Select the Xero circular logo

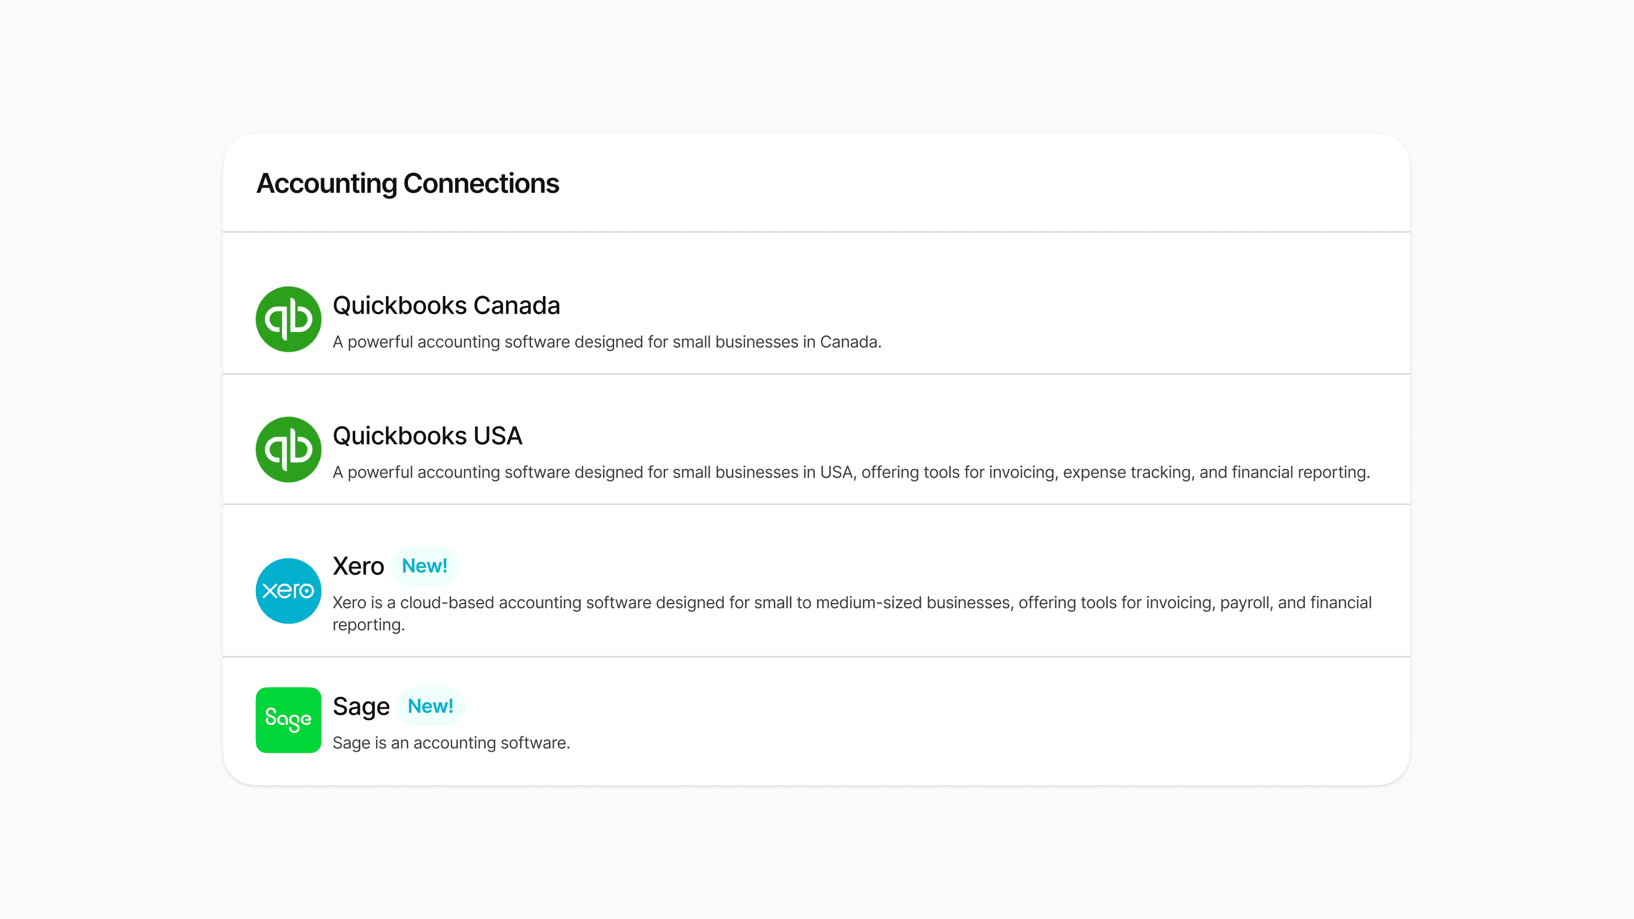[x=288, y=591]
